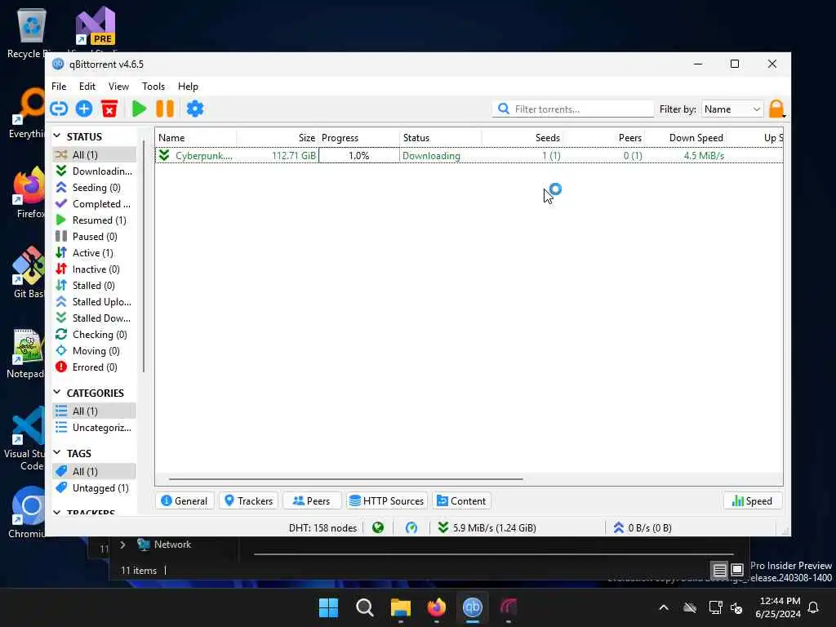Select the Errored (0) filter
Viewport: 836px width, 627px height.
94,367
